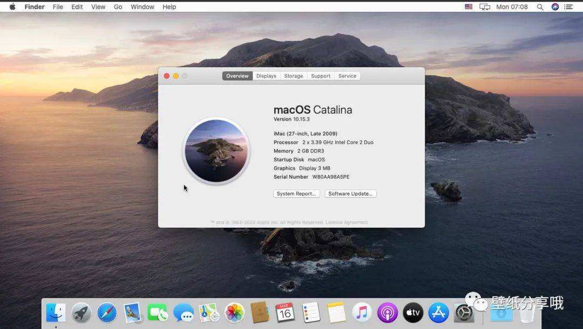Click the Startup Disk macOS value
This screenshot has width=583, height=329.
tap(316, 159)
